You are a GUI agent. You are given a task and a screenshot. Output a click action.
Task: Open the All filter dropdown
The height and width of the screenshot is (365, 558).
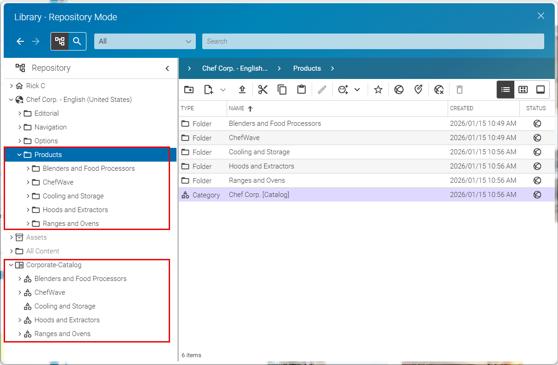145,41
